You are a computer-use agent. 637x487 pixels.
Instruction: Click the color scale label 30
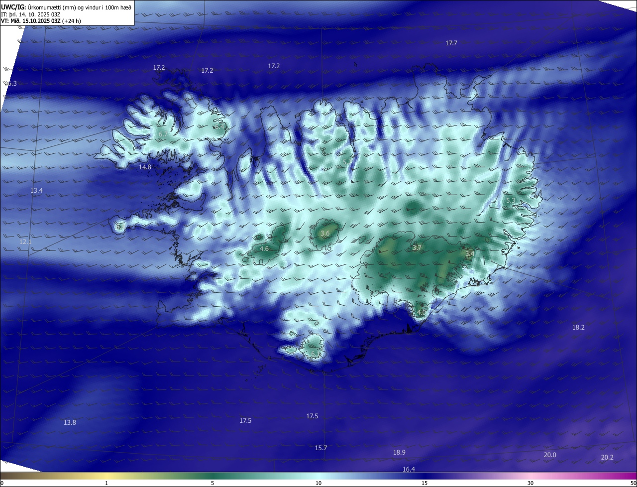tap(531, 483)
